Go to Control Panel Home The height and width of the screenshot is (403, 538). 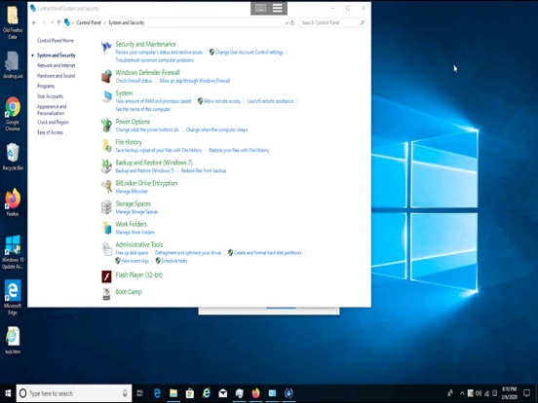56,41
